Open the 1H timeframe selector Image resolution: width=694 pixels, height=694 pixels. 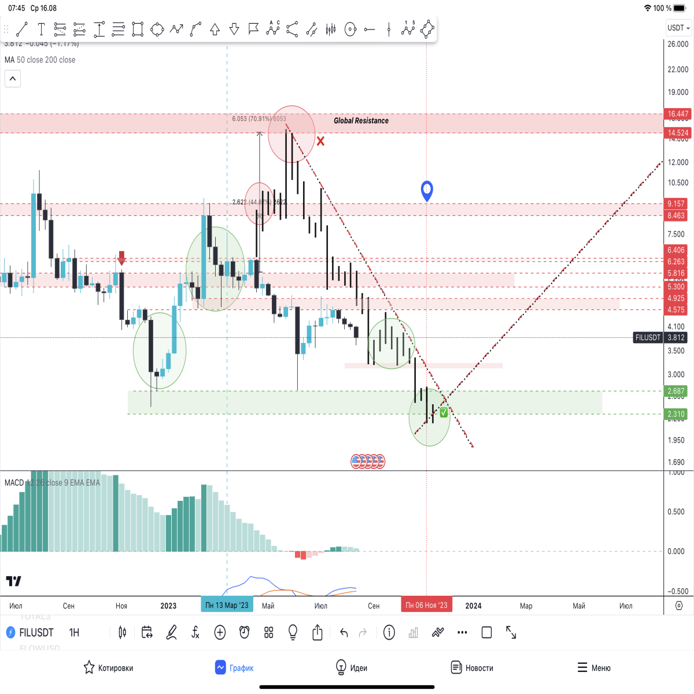(x=74, y=632)
